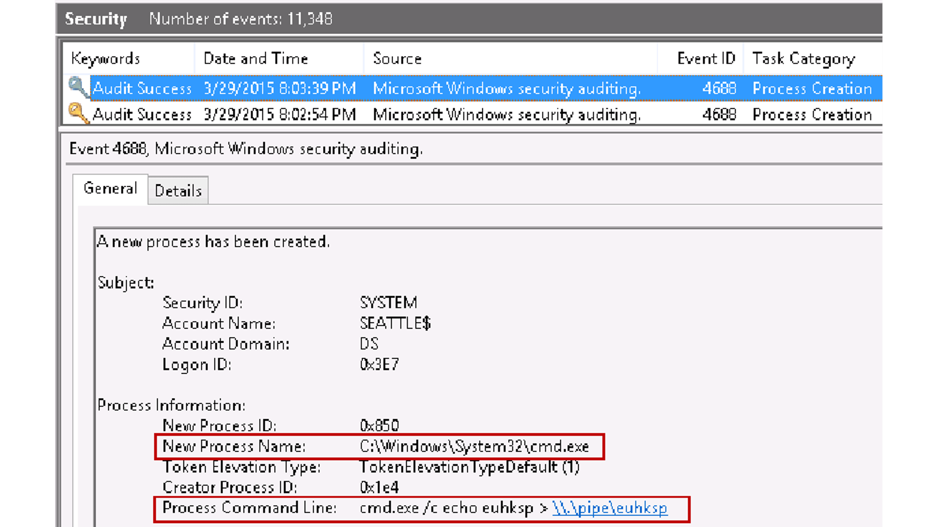The width and height of the screenshot is (936, 527).
Task: Sort events by the Keywords column
Action: pos(106,58)
